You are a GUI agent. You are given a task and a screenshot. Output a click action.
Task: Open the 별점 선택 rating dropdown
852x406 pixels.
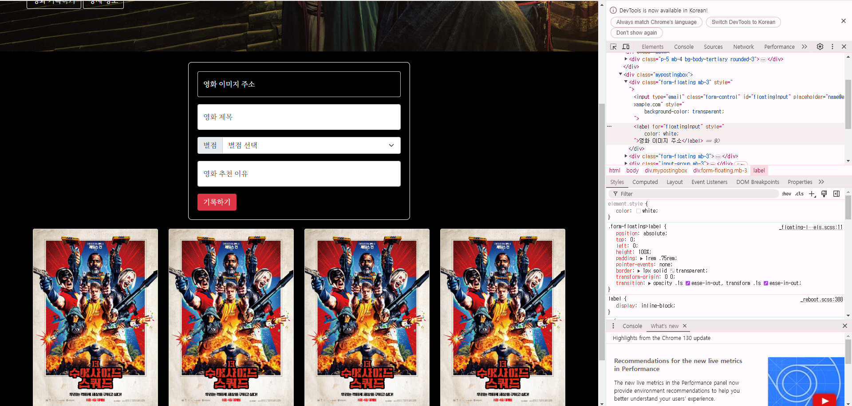(x=312, y=145)
